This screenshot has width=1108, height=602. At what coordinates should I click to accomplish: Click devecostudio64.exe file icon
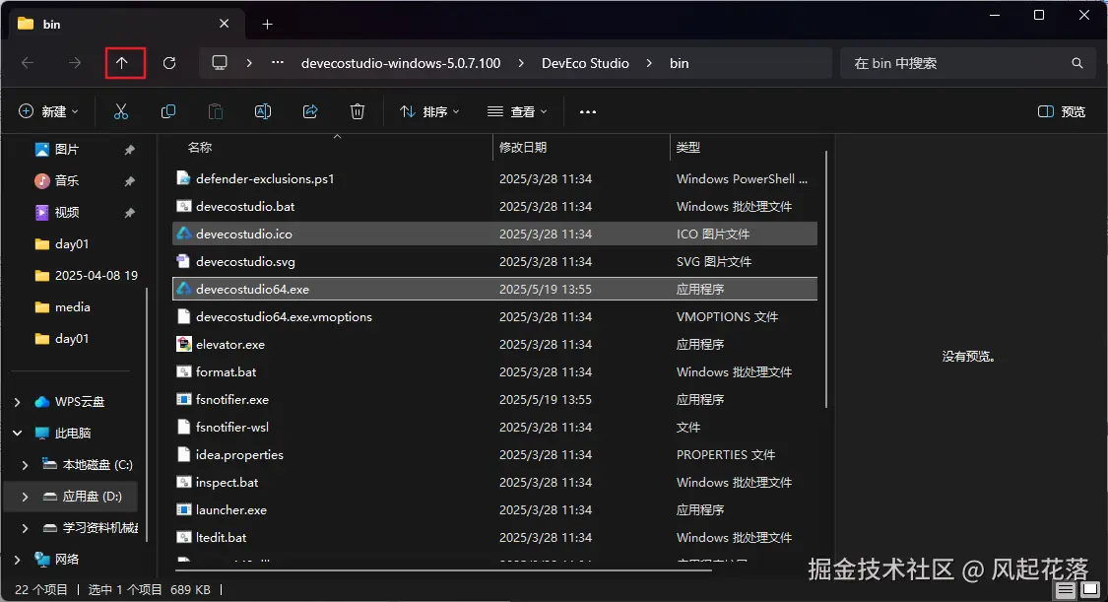coord(184,289)
